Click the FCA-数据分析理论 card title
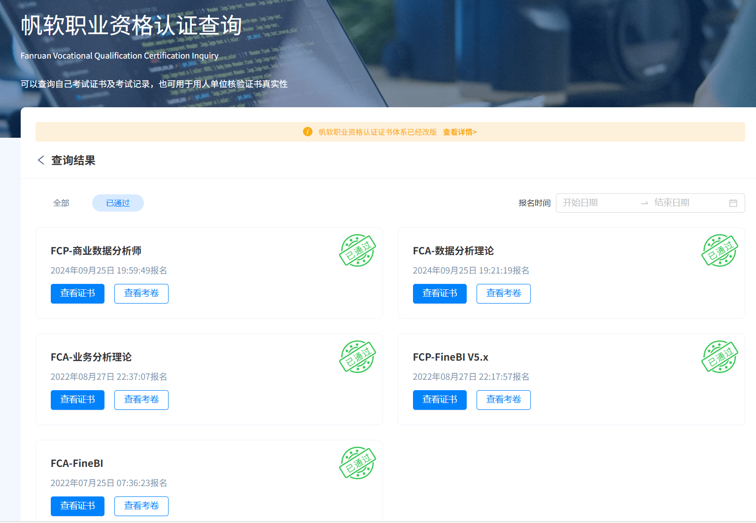This screenshot has height=523, width=756. click(x=453, y=251)
